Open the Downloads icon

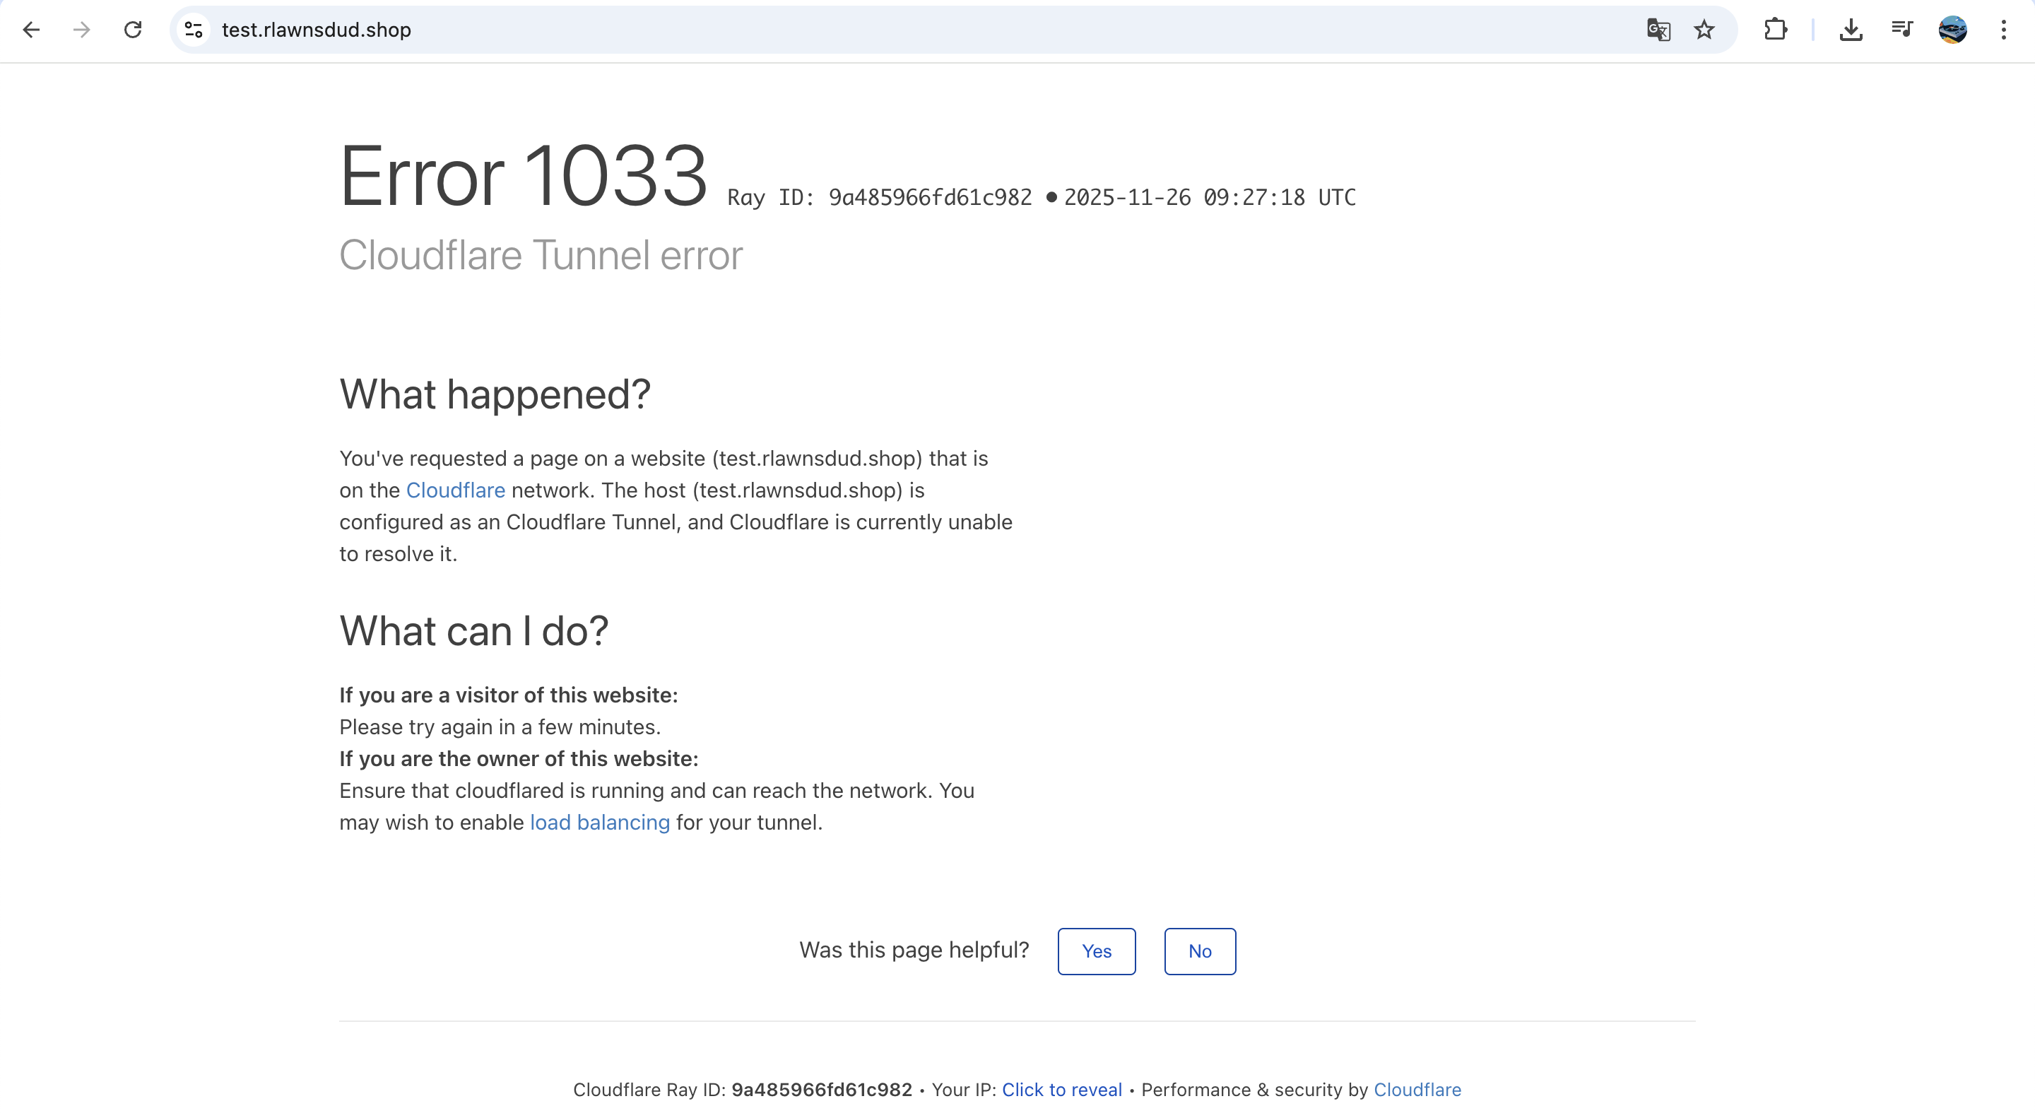pos(1851,30)
